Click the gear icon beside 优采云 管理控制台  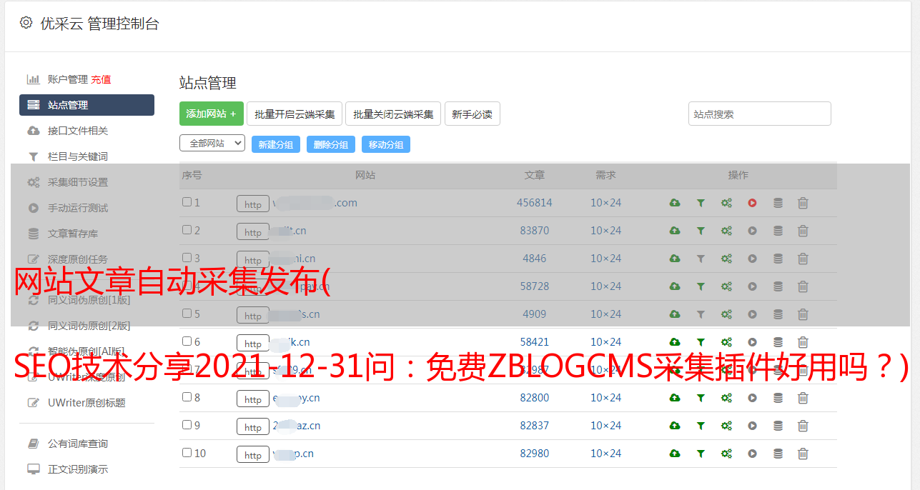[26, 23]
